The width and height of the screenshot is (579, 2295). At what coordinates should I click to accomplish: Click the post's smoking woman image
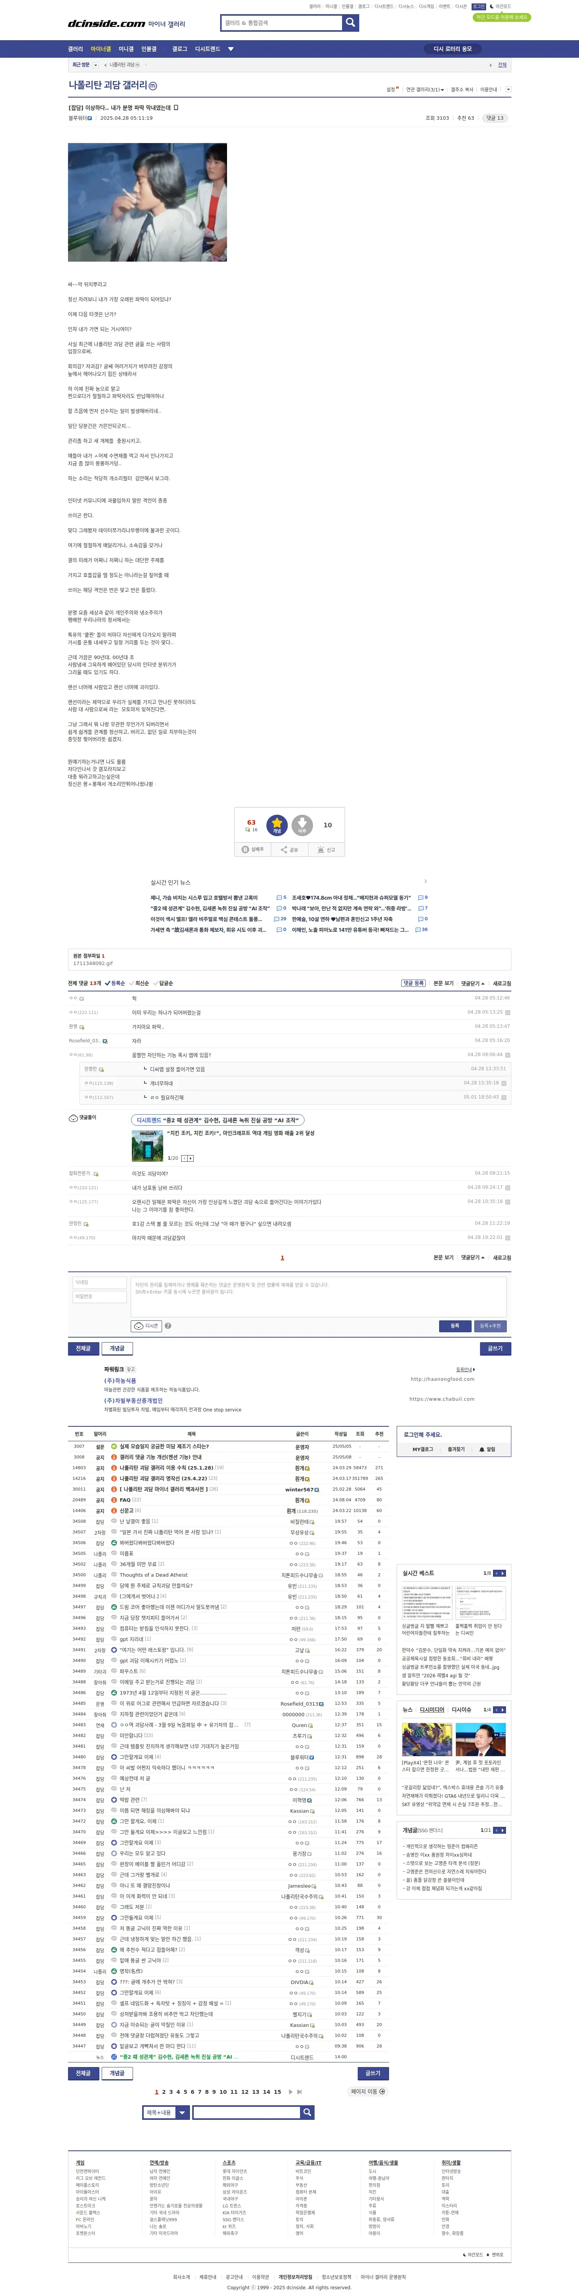point(148,202)
